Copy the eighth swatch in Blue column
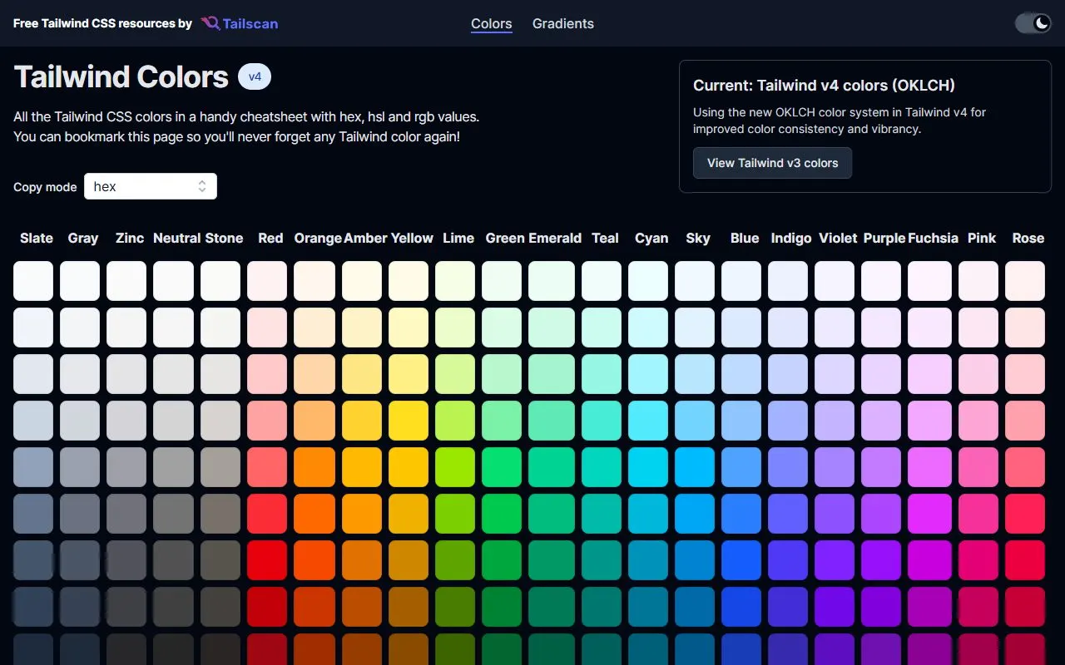This screenshot has height=665, width=1065. [741, 607]
